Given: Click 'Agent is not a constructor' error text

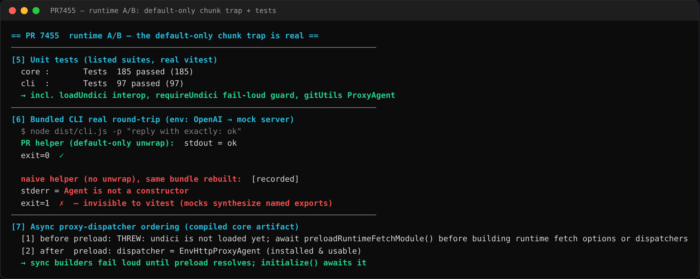Looking at the screenshot, I should [x=126, y=191].
